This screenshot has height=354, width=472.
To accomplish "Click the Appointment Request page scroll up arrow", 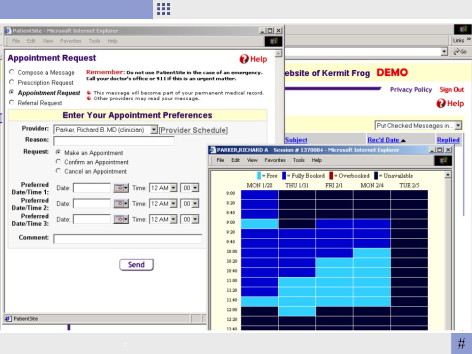I will [278, 54].
